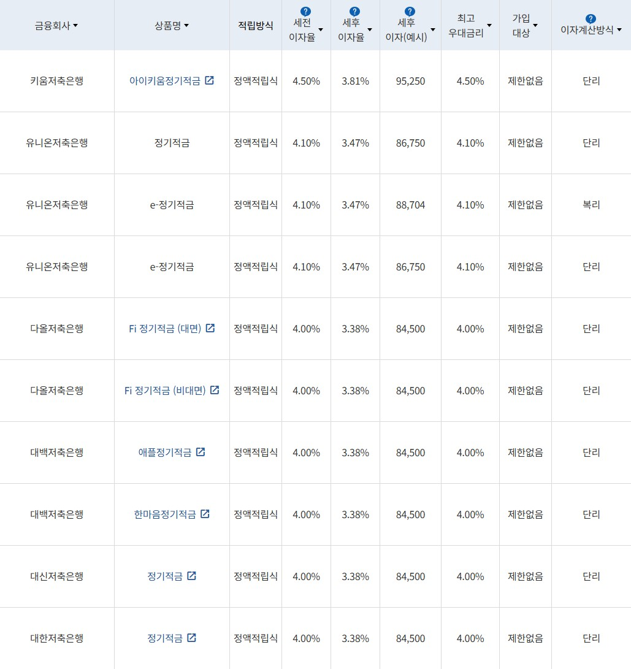
Task: Click the external link icon next to 아이키움정기적금
Action: [208, 80]
